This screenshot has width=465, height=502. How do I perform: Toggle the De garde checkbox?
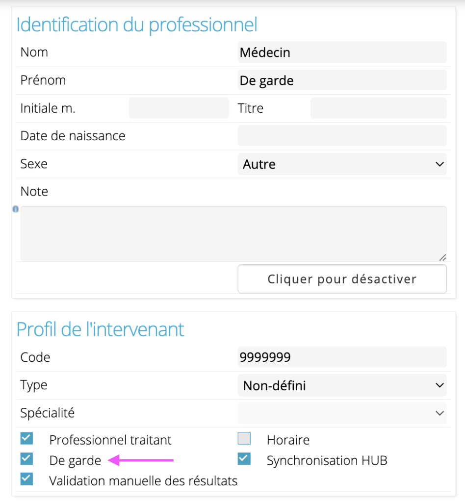coord(26,459)
